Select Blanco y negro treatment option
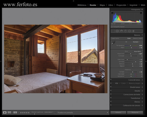Screen dimensions: 147x117 (x=138, y=38)
